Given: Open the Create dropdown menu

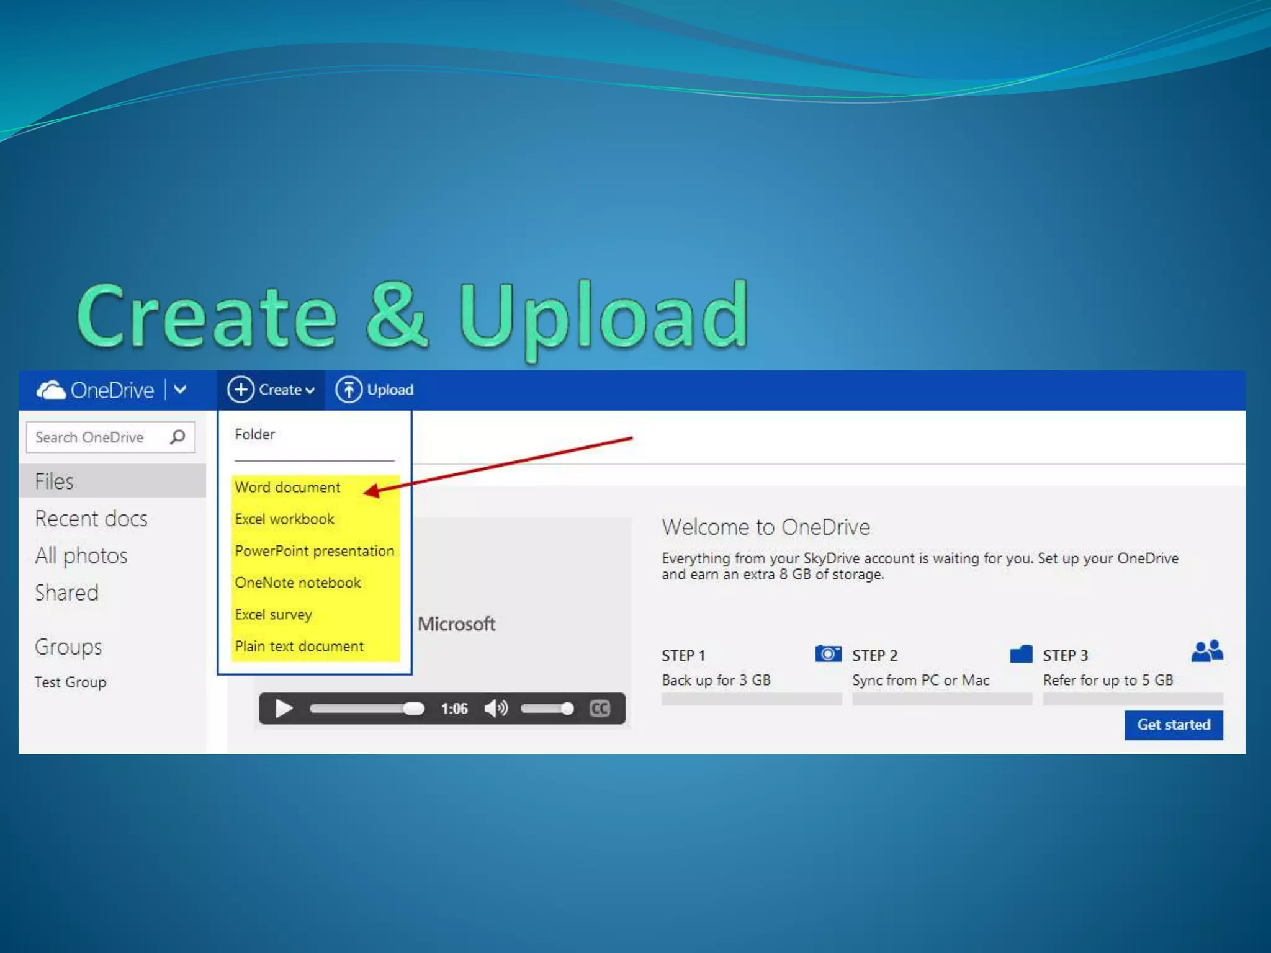Looking at the screenshot, I should click(272, 390).
